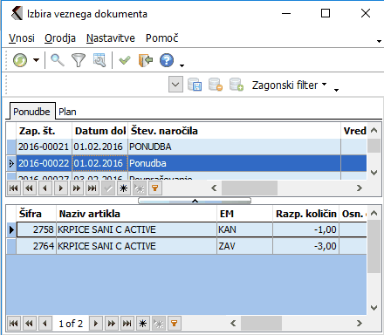The image size is (384, 335).
Task: Select article row 2764 ZAV
Action: pyautogui.click(x=187, y=246)
